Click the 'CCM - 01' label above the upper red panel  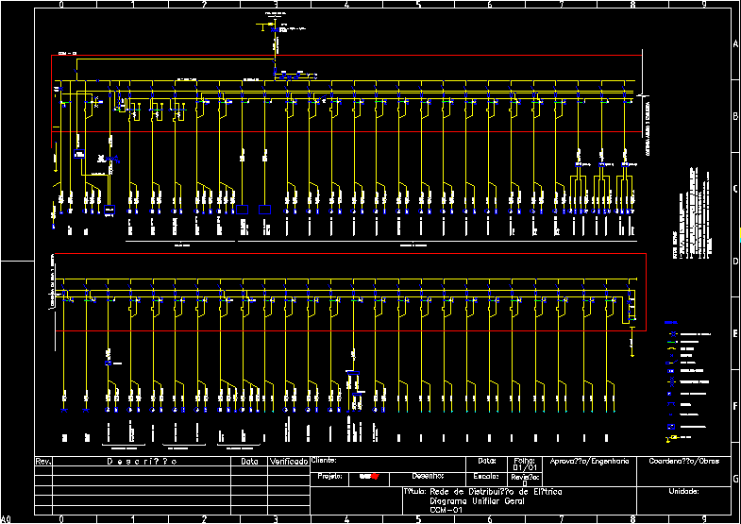68,54
